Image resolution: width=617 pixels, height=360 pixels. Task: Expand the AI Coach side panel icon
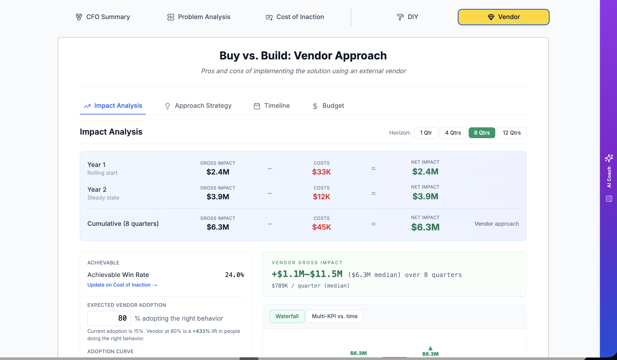[609, 199]
